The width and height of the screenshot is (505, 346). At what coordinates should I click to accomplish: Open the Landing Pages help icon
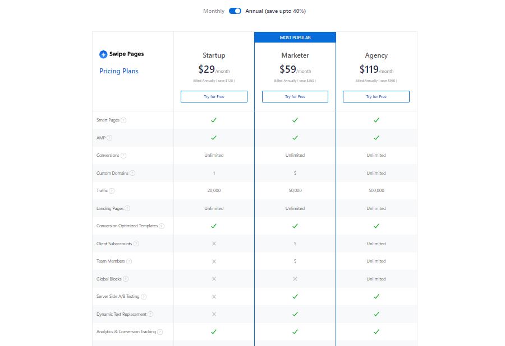pyautogui.click(x=127, y=208)
